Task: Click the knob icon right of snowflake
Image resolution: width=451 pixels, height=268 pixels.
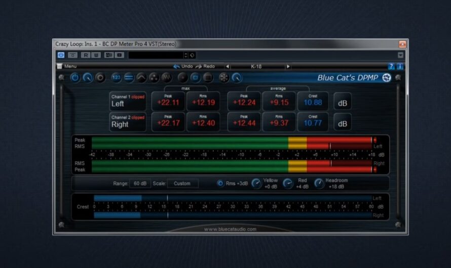Action: (x=237, y=77)
